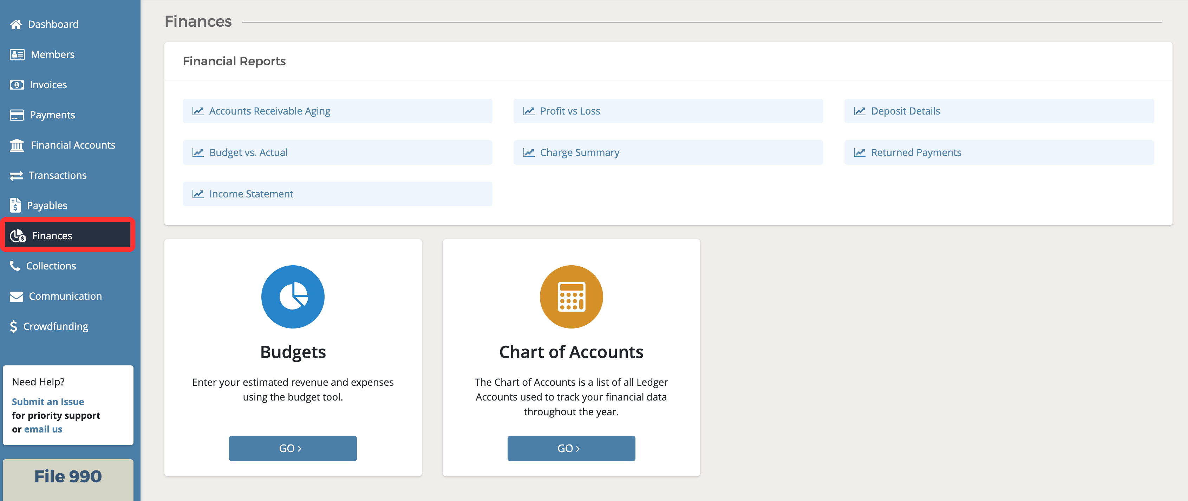Select the Financial Accounts bank icon
Screen dimensions: 1188x501
pyautogui.click(x=17, y=145)
